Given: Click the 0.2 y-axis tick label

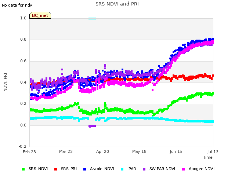Looking at the screenshot, I should (23, 103).
